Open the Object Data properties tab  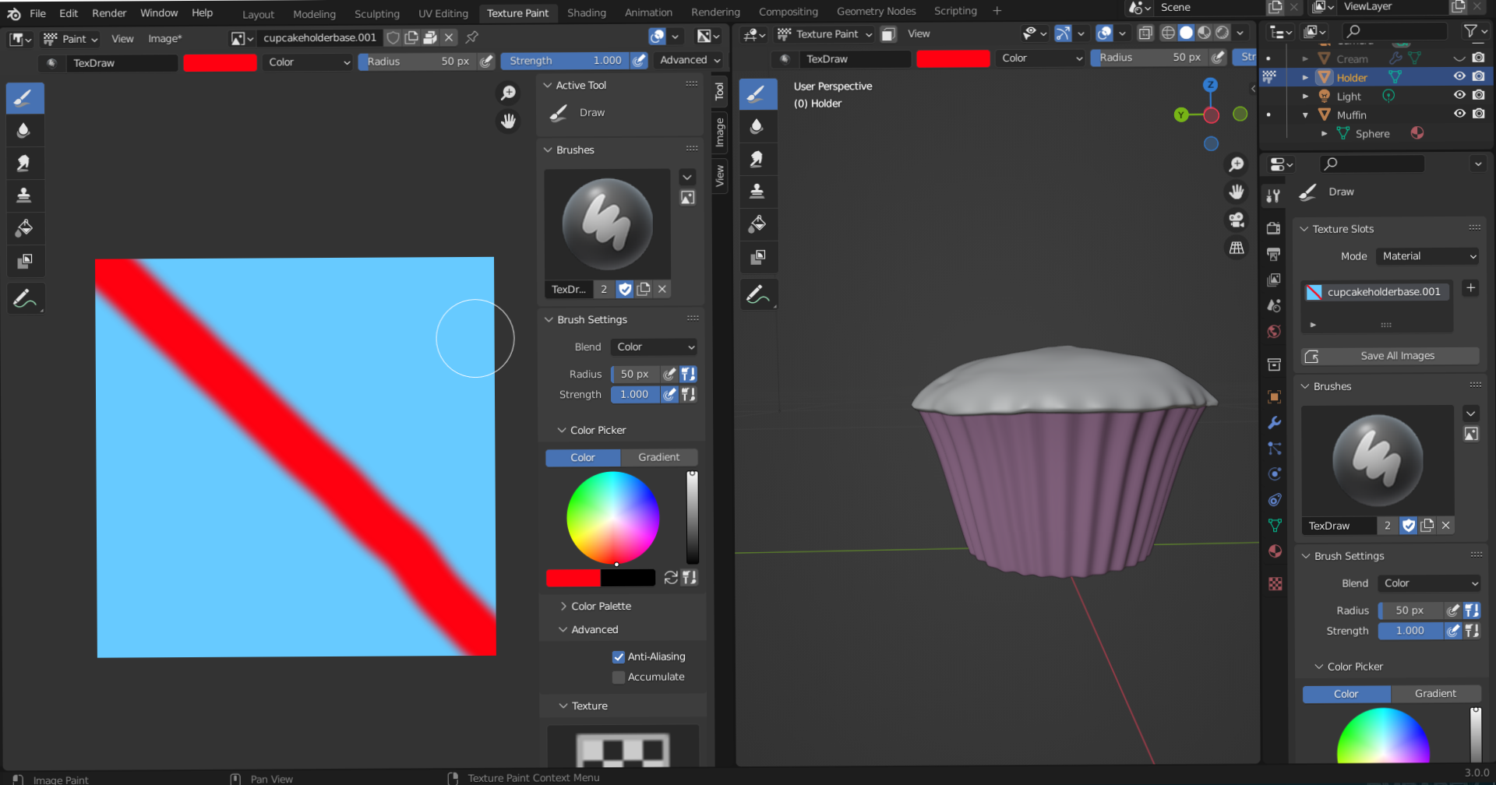[x=1274, y=526]
